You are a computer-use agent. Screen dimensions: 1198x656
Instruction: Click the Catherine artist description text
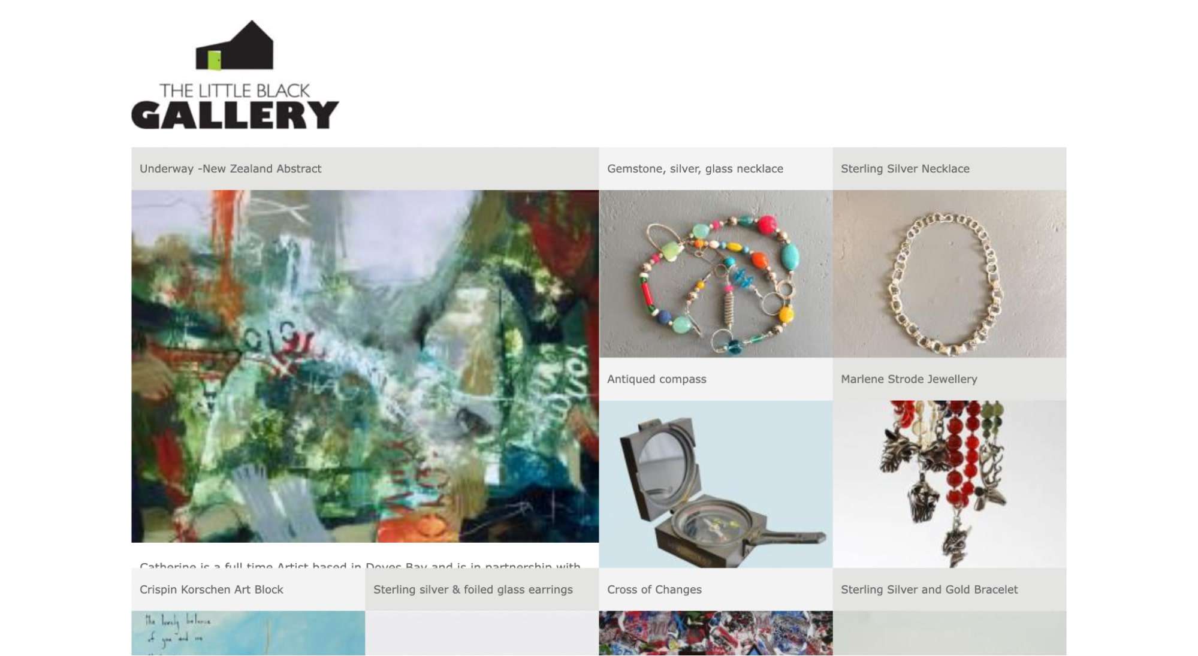pyautogui.click(x=360, y=564)
